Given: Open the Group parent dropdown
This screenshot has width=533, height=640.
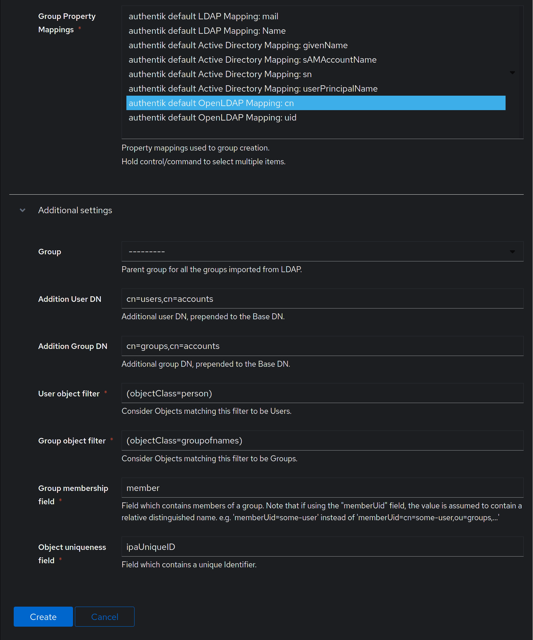Looking at the screenshot, I should [322, 252].
